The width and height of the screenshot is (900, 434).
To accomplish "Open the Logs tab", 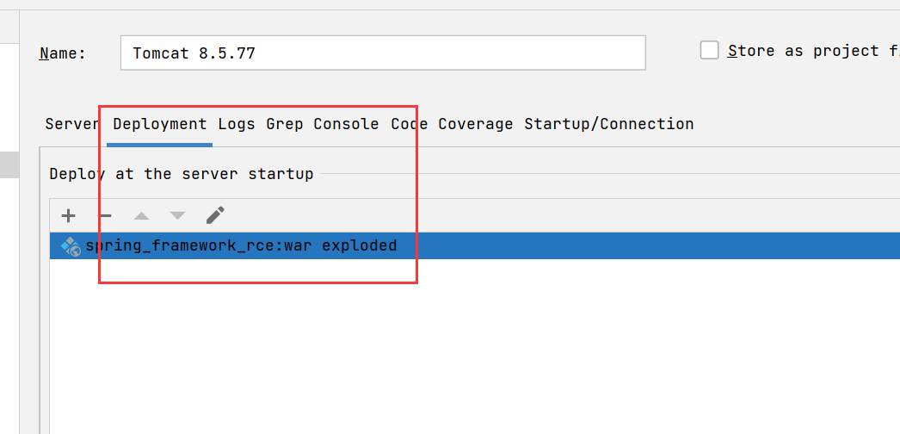I will (237, 124).
